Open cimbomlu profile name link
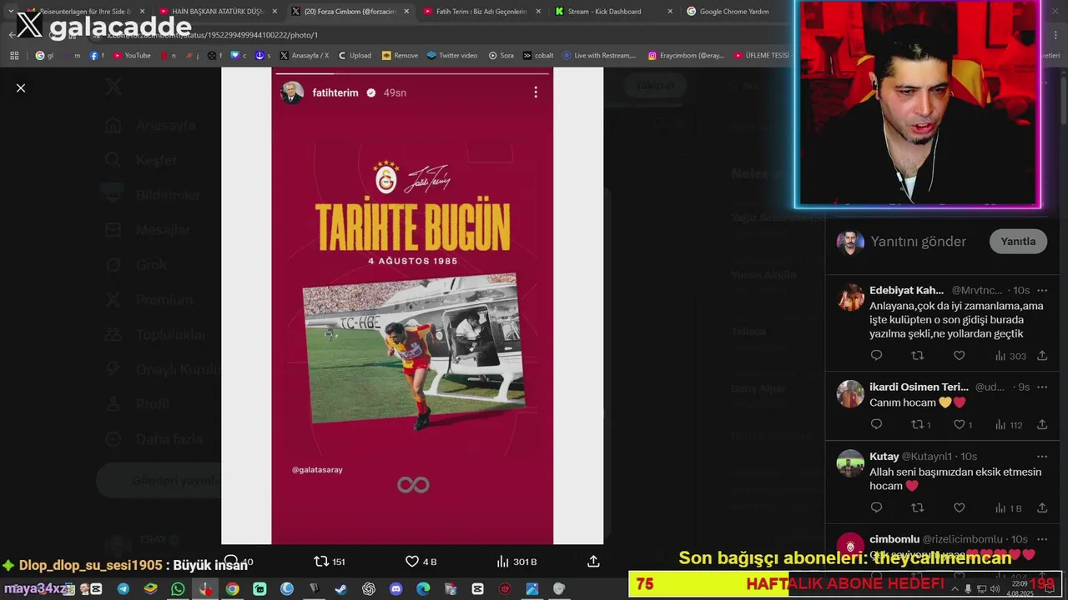This screenshot has height=600, width=1068. click(894, 539)
